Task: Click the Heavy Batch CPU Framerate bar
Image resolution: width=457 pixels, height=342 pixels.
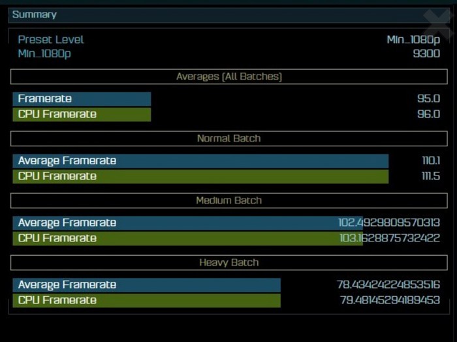Action: point(146,301)
